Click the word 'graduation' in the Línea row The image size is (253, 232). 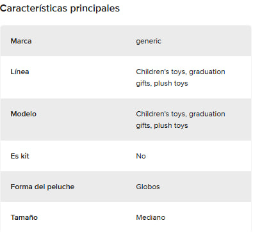pos(207,72)
